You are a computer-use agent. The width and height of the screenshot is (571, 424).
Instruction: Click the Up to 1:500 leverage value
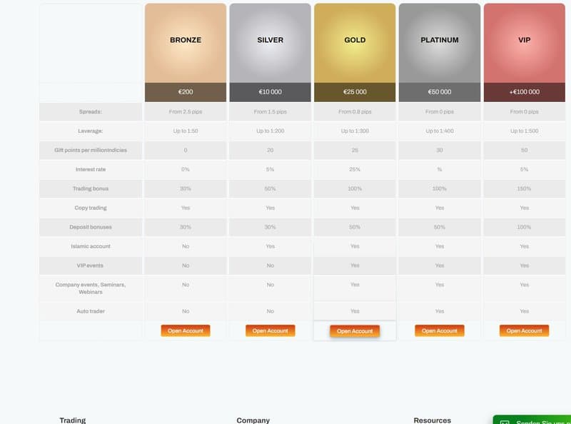point(524,131)
